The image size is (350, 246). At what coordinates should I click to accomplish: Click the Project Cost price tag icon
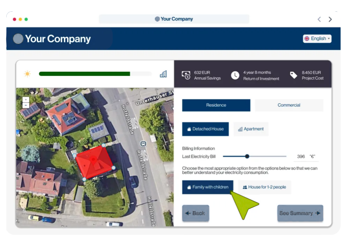coord(293,75)
